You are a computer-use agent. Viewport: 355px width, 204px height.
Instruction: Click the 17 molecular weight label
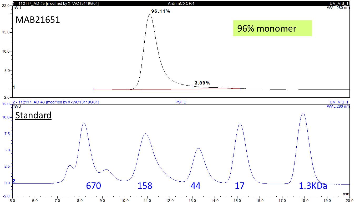click(x=239, y=186)
